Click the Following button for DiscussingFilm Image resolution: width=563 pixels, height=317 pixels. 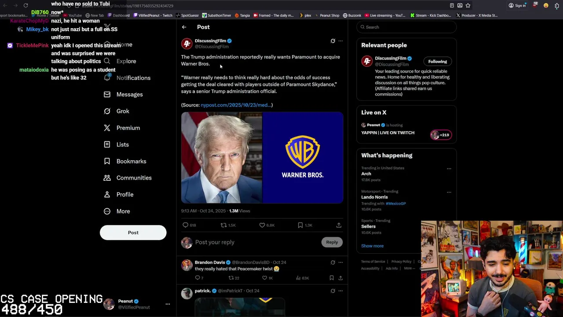[438, 62]
